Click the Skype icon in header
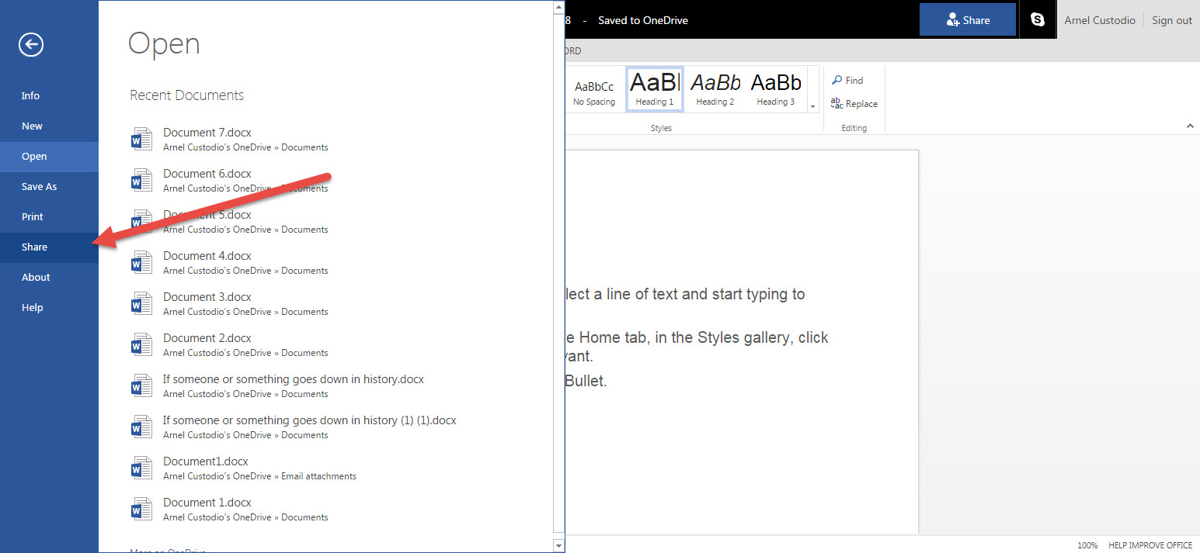1200x553 pixels. [x=1038, y=20]
